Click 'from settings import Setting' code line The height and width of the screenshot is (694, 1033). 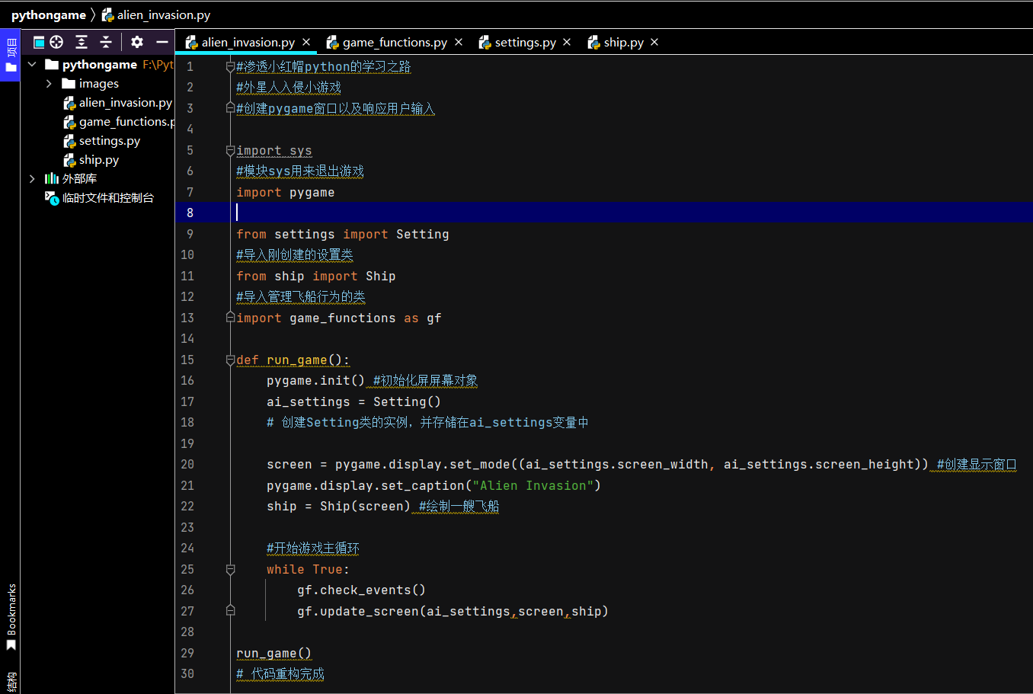point(343,234)
